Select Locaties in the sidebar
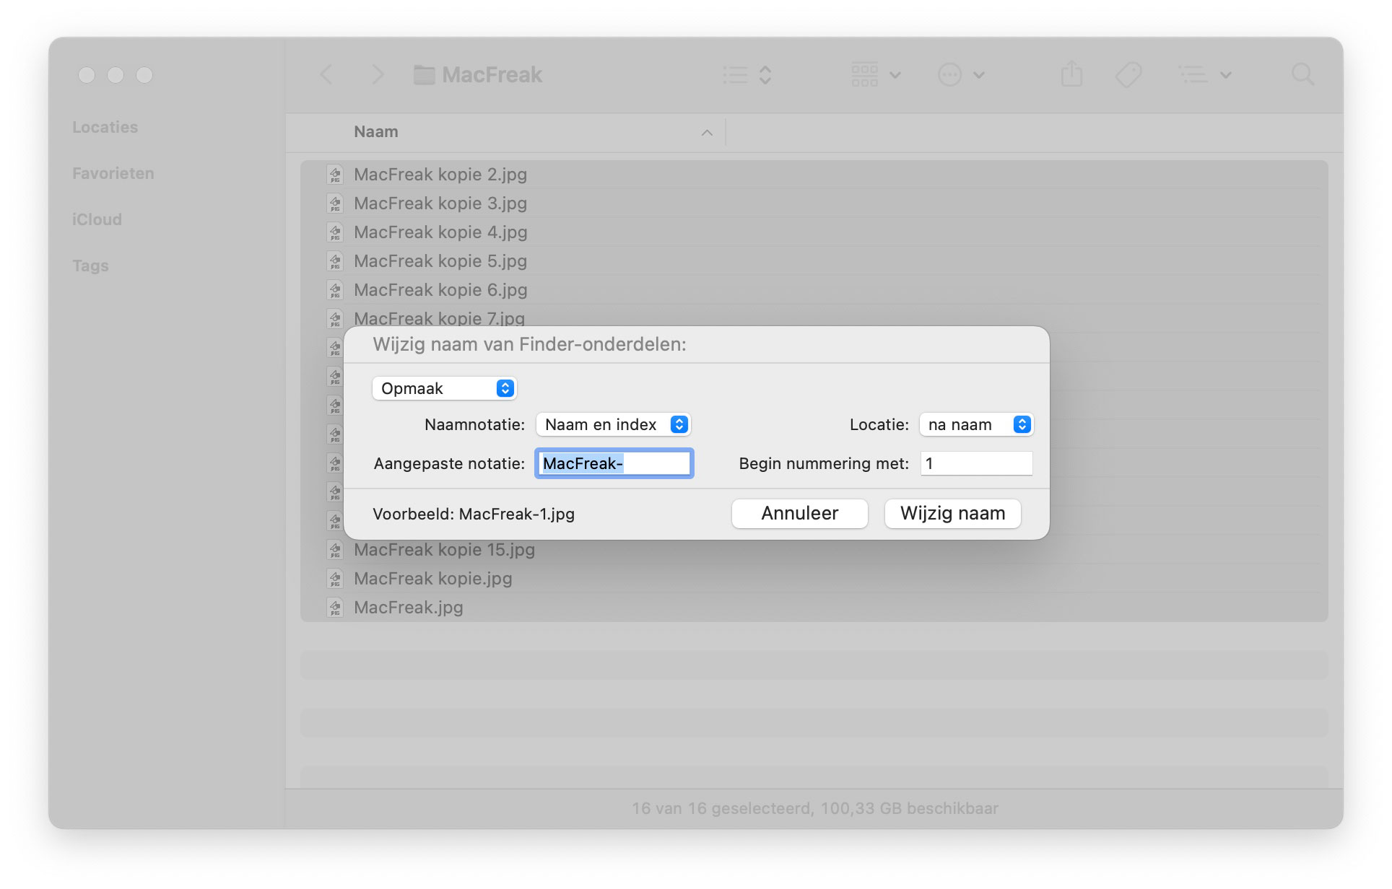The image size is (1392, 889). tap(105, 127)
